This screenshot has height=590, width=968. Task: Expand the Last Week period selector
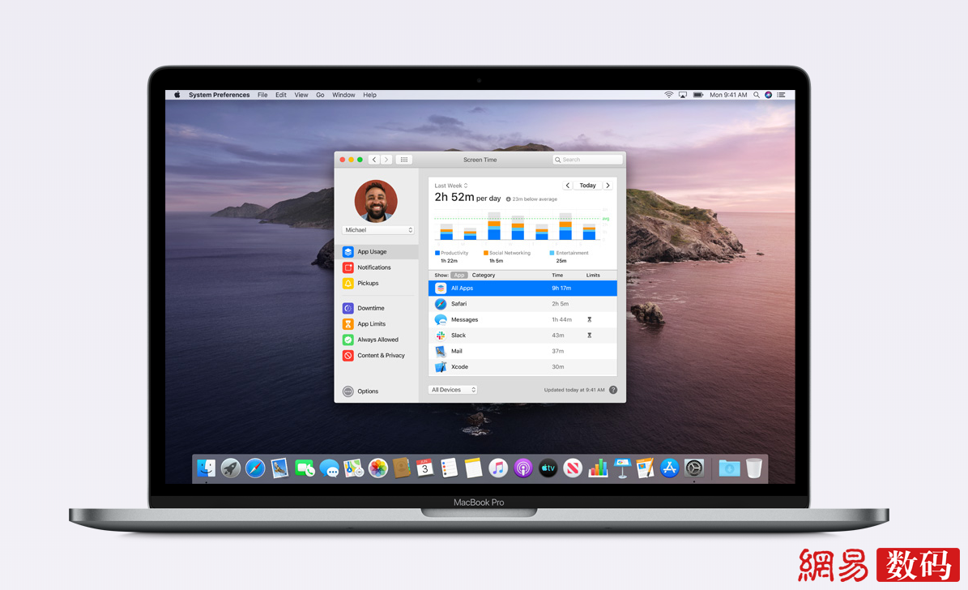click(x=451, y=186)
